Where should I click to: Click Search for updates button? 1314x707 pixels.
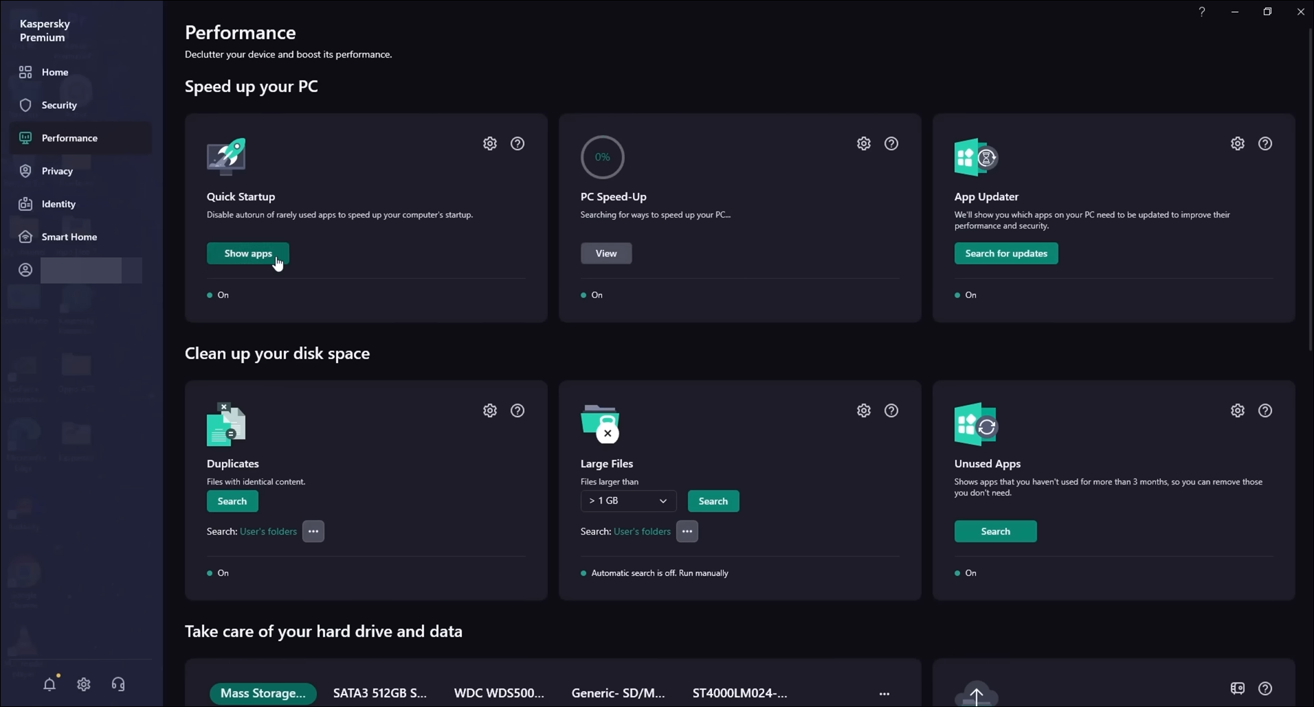(x=1005, y=253)
